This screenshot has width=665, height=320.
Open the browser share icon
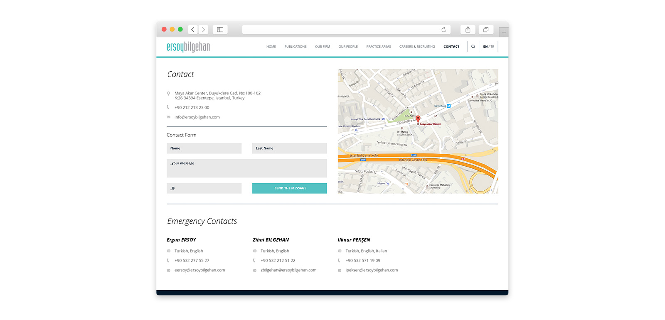pyautogui.click(x=468, y=29)
